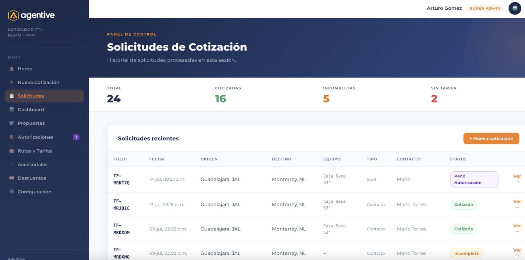Viewport: 525px width, 260px height.
Task: Click the FECHA column header
Action: [x=156, y=159]
